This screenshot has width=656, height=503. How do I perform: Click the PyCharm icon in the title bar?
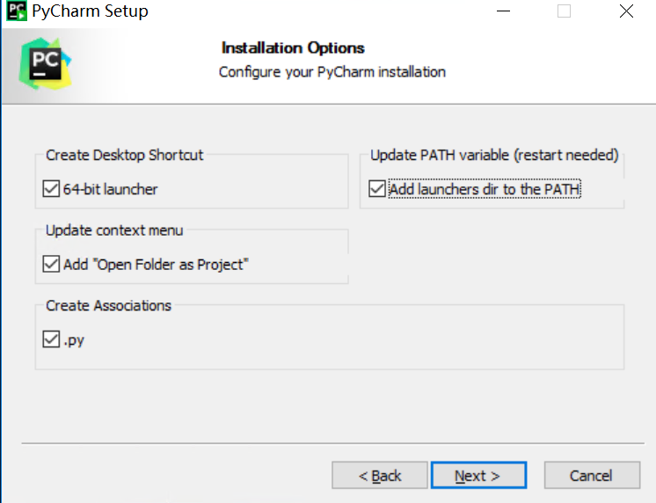[16, 11]
